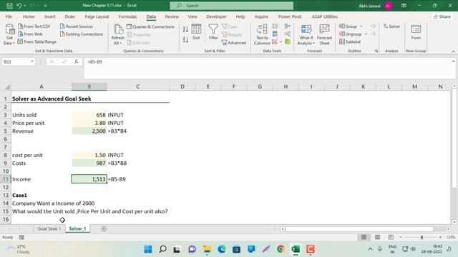458x257 pixels.
Task: Open Existing Connections
Action: pyautogui.click(x=82, y=34)
